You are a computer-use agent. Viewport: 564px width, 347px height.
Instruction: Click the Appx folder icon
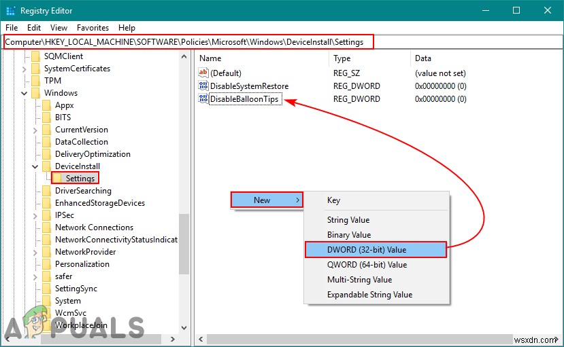click(x=46, y=105)
